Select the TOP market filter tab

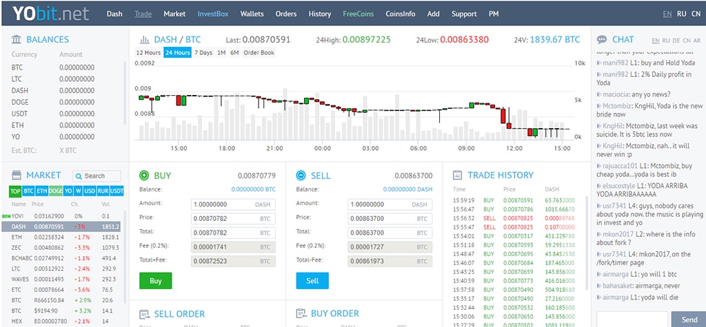[15, 191]
